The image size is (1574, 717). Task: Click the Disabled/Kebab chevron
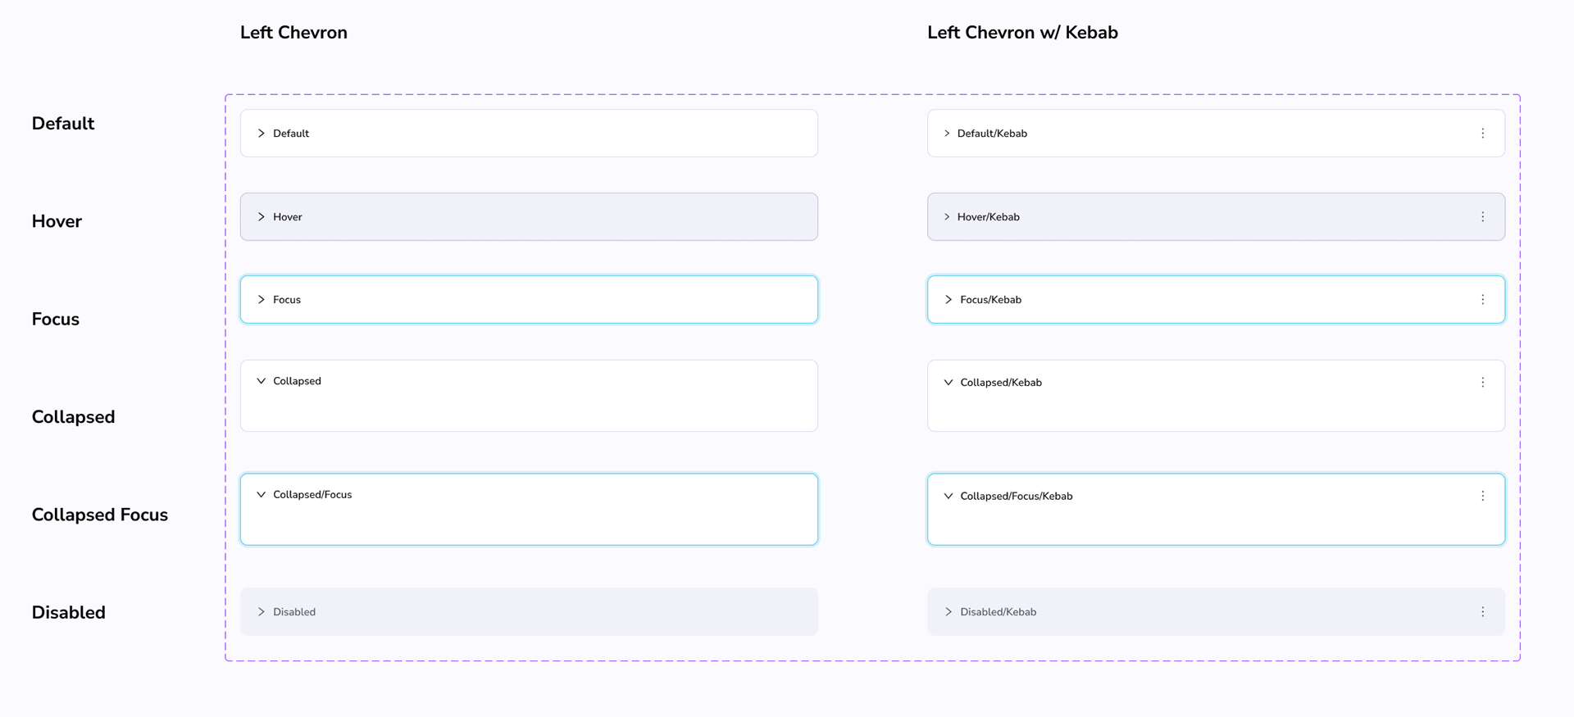pos(948,612)
